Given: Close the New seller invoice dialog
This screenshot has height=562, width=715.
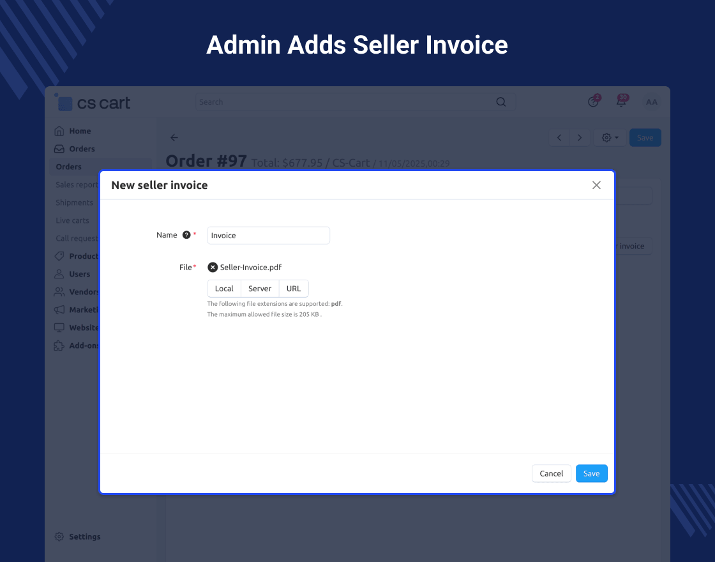Looking at the screenshot, I should pyautogui.click(x=596, y=185).
